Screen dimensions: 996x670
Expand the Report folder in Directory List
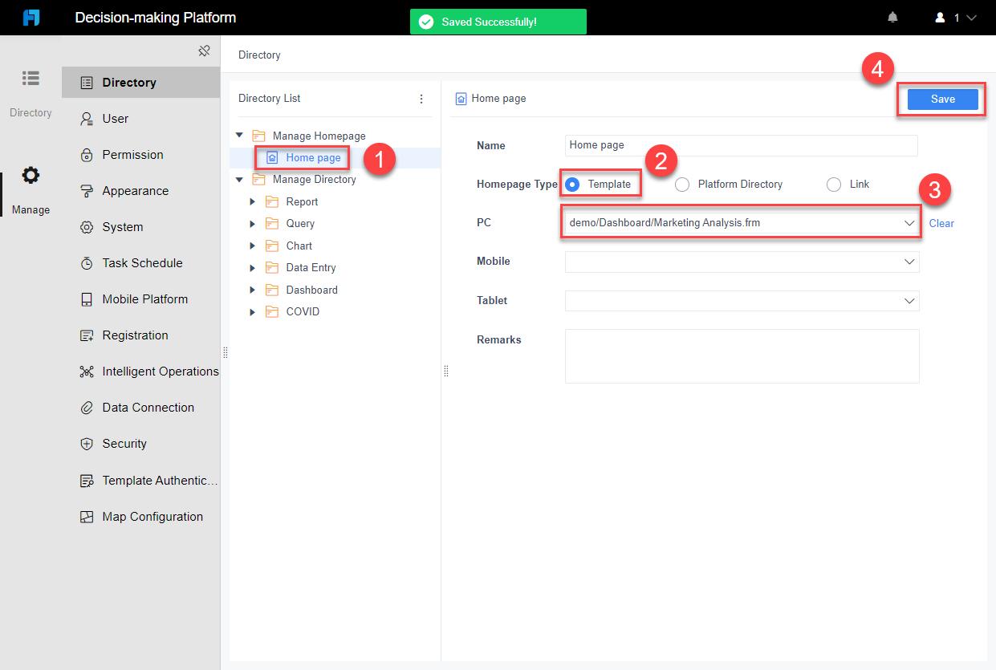tap(253, 201)
